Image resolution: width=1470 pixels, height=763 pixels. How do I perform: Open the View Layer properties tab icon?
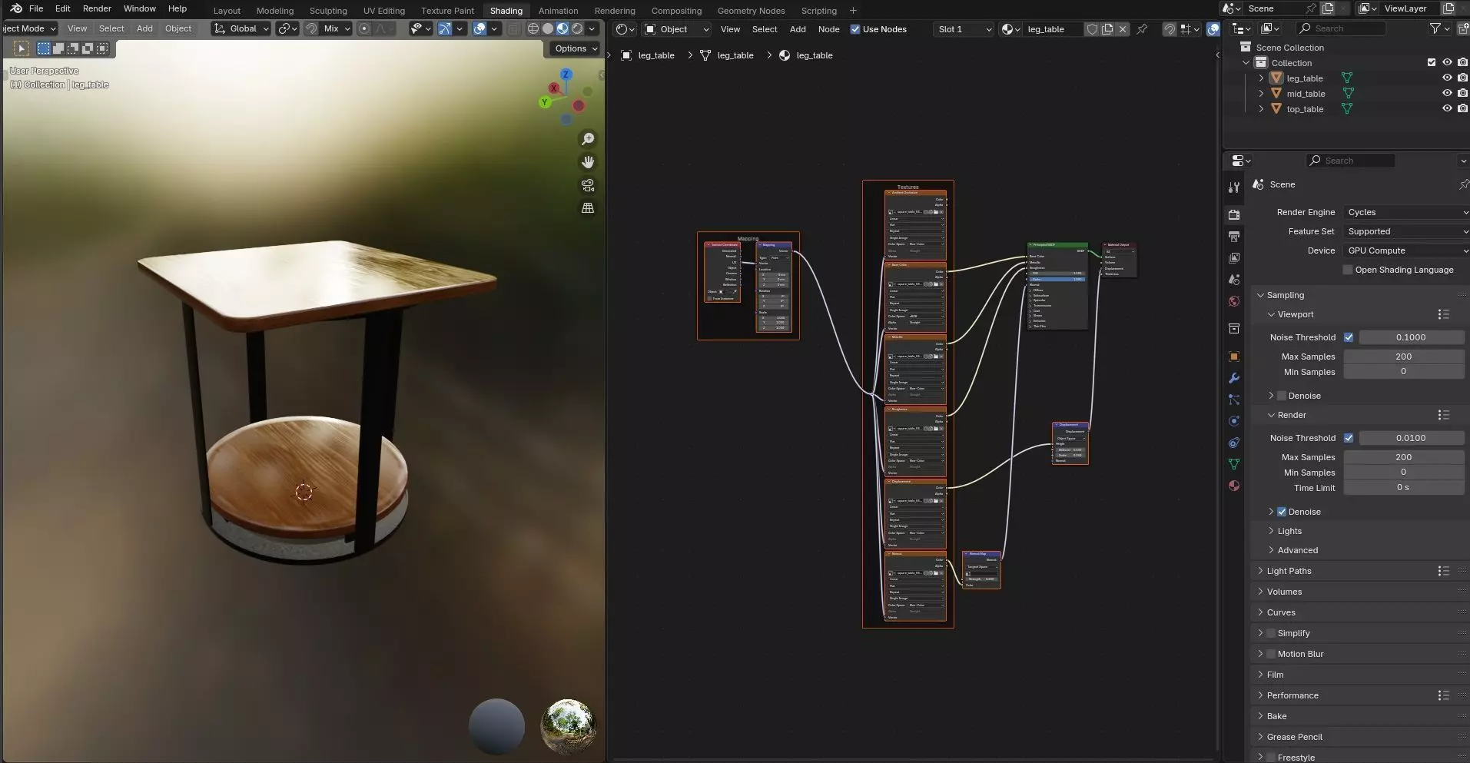(x=1234, y=257)
